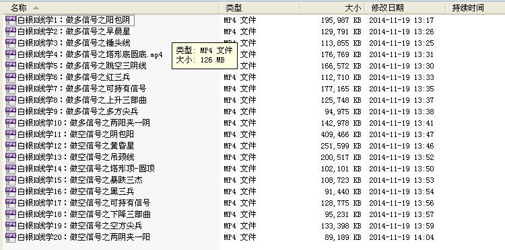
Task: Click MP4 icon of 白银K线学17 file
Action: (11, 203)
